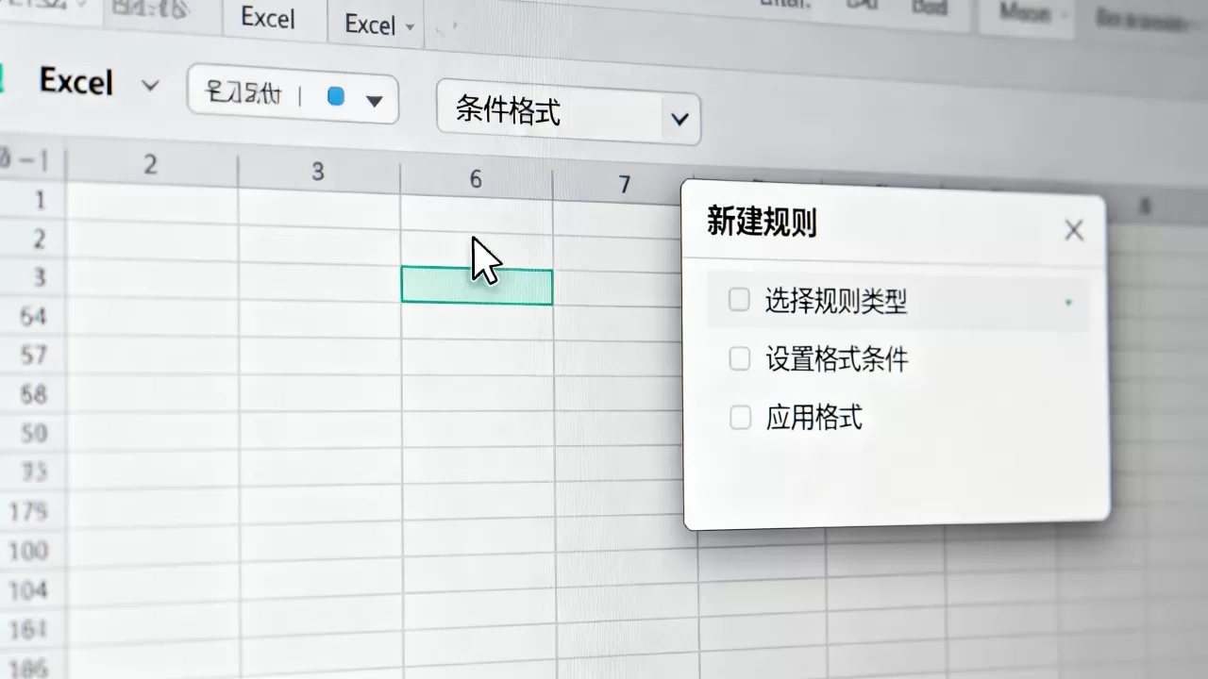This screenshot has width=1208, height=679.
Task: Click the 新建规则 dialog title
Action: click(762, 223)
